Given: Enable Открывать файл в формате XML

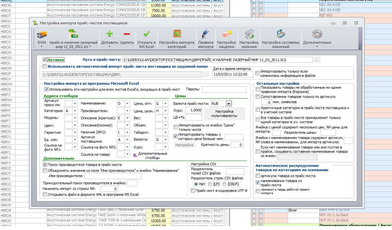Looking at the screenshot, I should [x=45, y=194].
